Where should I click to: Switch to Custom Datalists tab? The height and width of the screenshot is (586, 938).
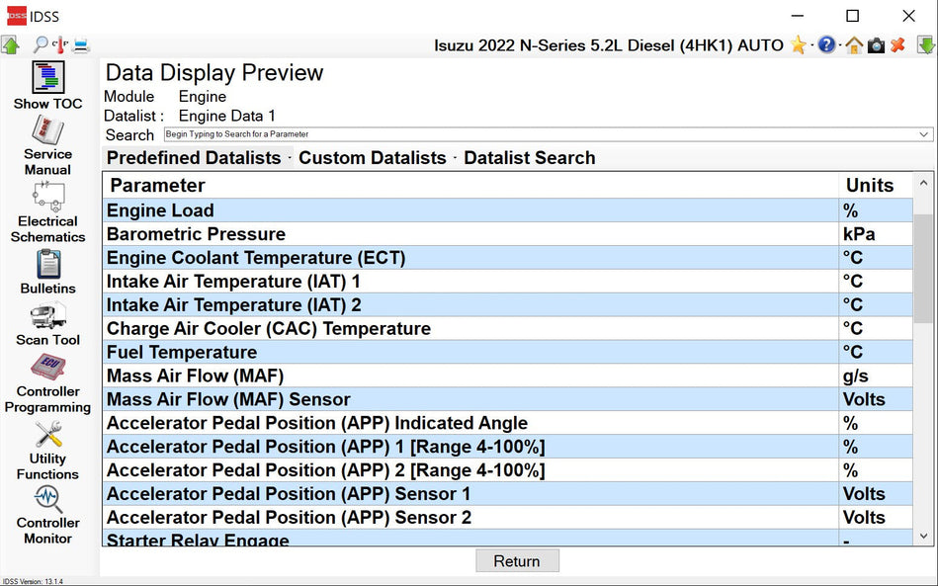pos(372,158)
